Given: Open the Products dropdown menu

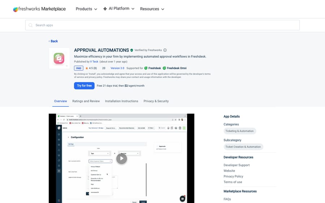Looking at the screenshot, I should click(x=86, y=9).
